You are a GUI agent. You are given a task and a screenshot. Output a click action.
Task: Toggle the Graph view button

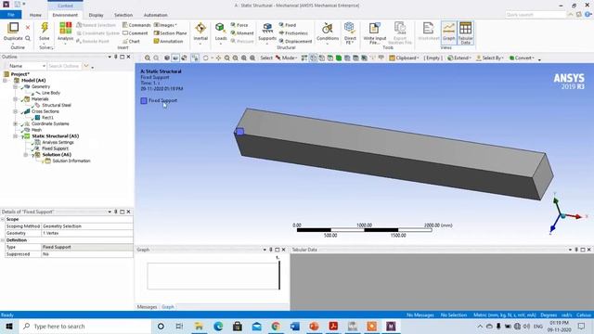(x=448, y=33)
